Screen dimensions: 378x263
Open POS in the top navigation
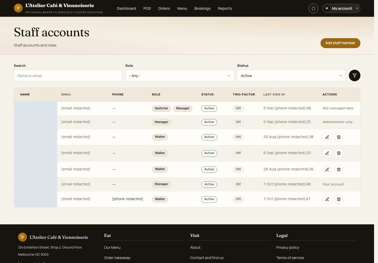click(147, 8)
